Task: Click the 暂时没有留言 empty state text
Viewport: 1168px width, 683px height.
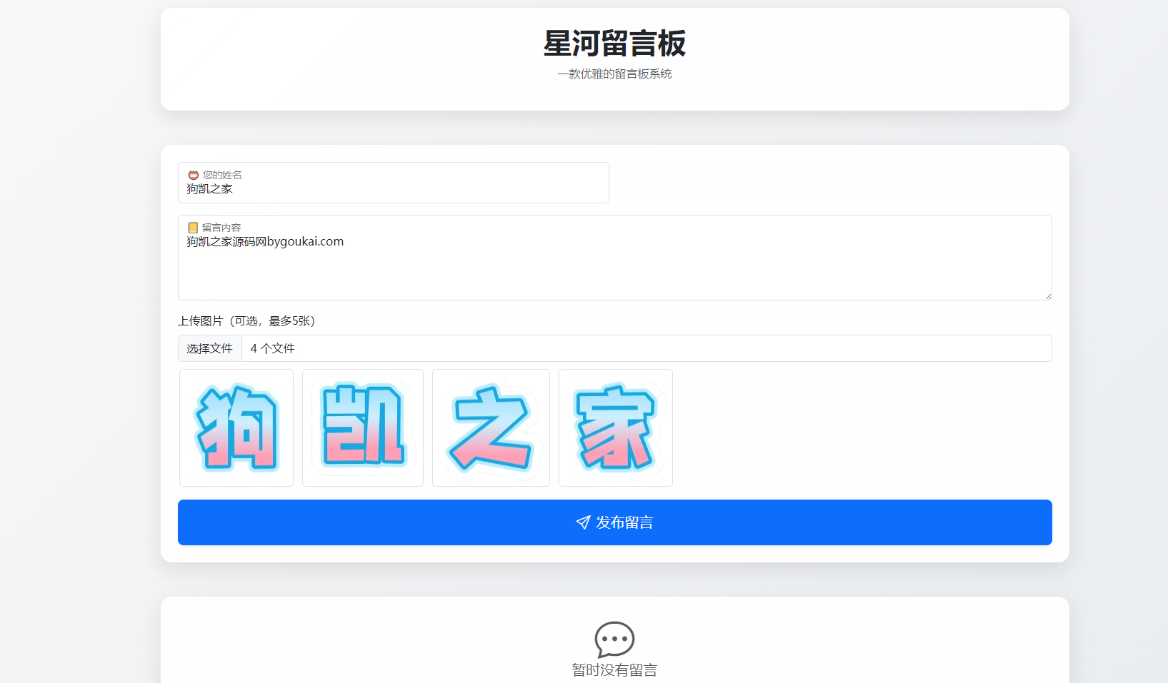Action: tap(614, 670)
